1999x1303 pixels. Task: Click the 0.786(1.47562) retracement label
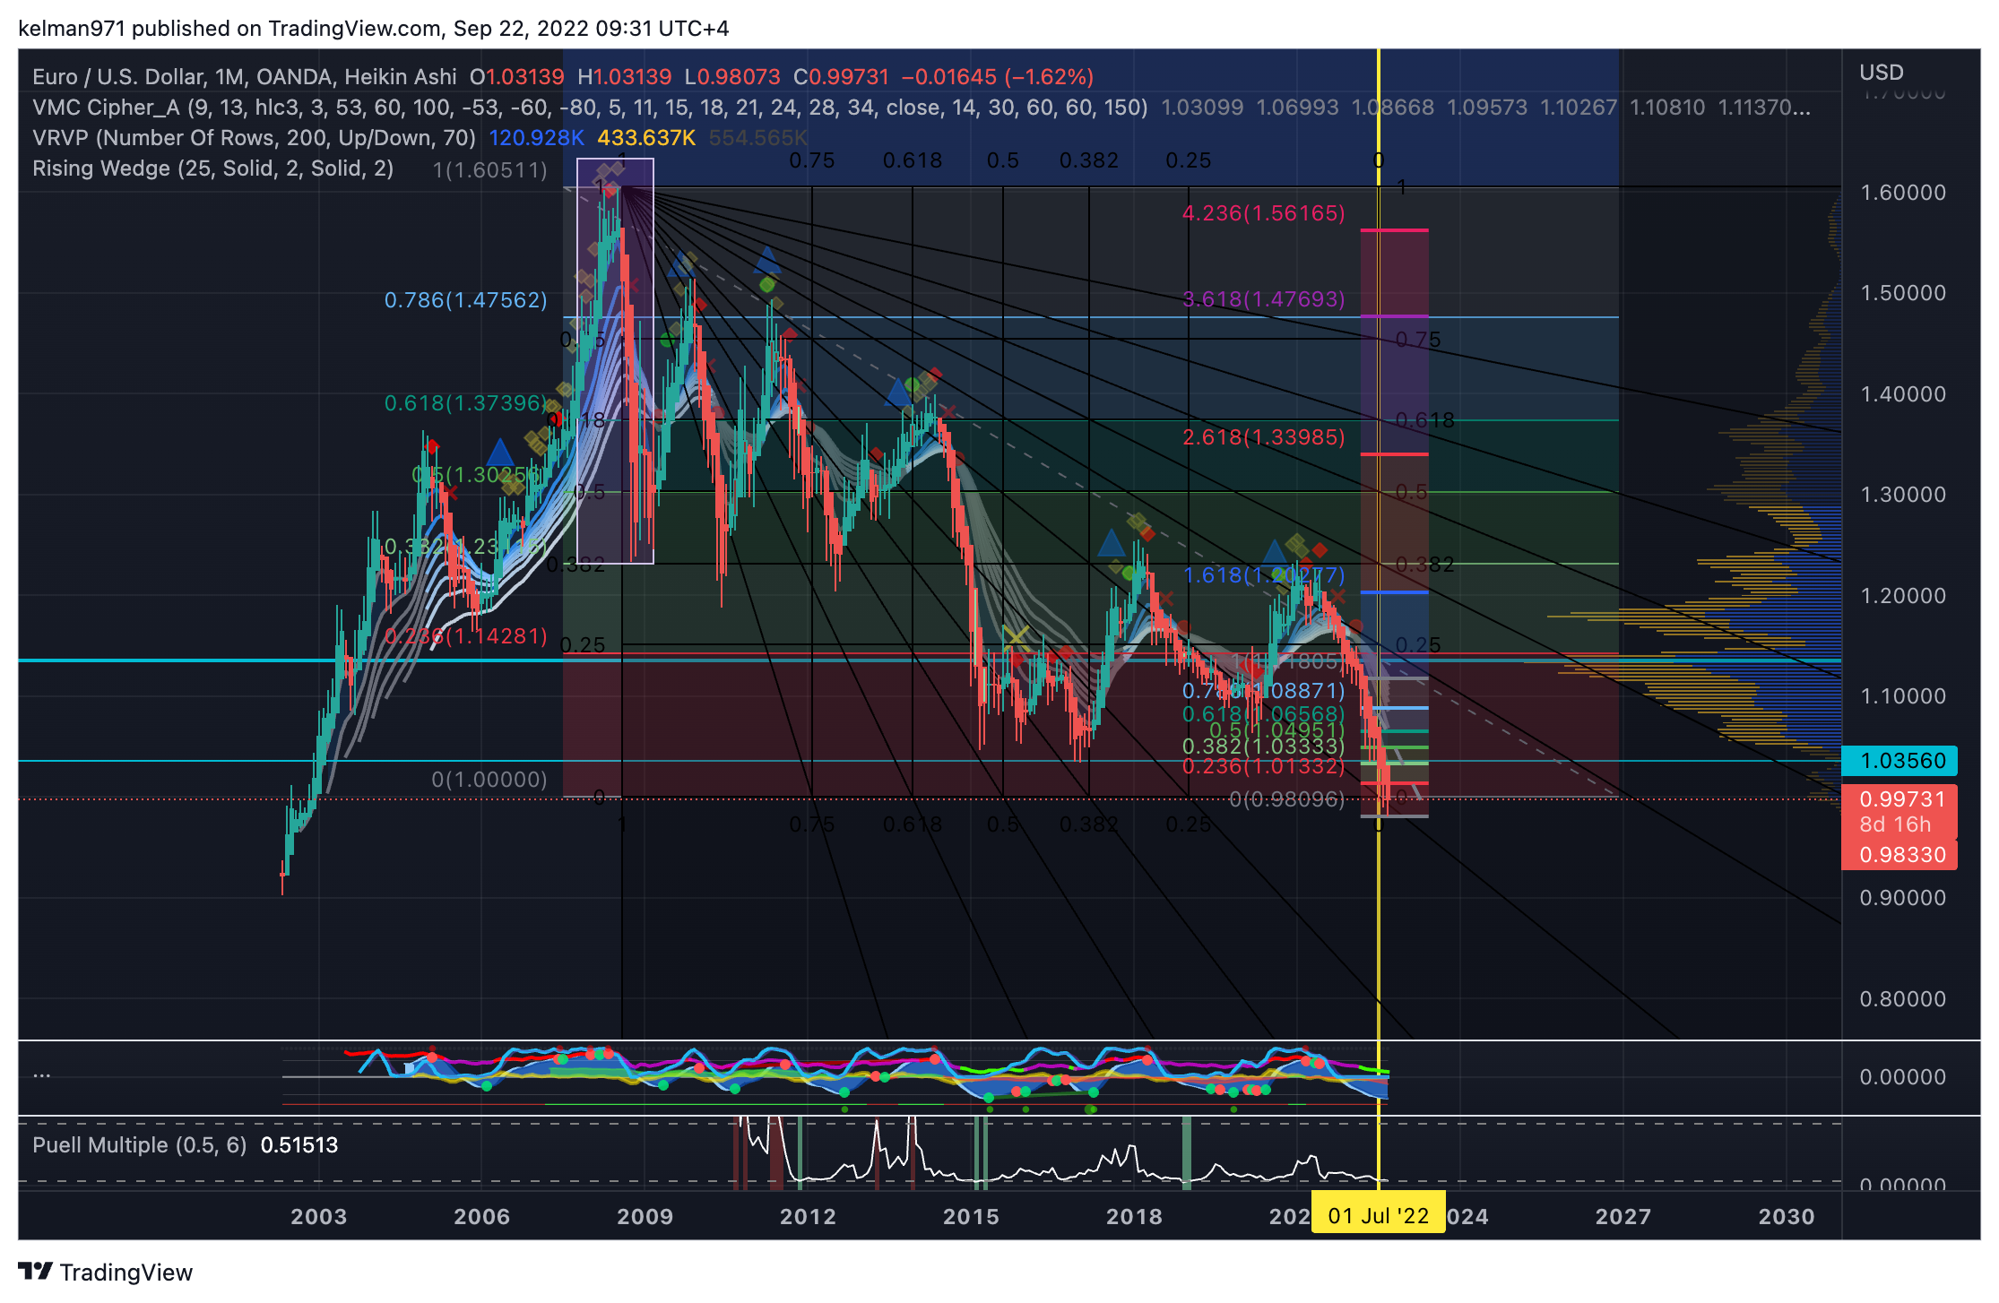[x=465, y=300]
